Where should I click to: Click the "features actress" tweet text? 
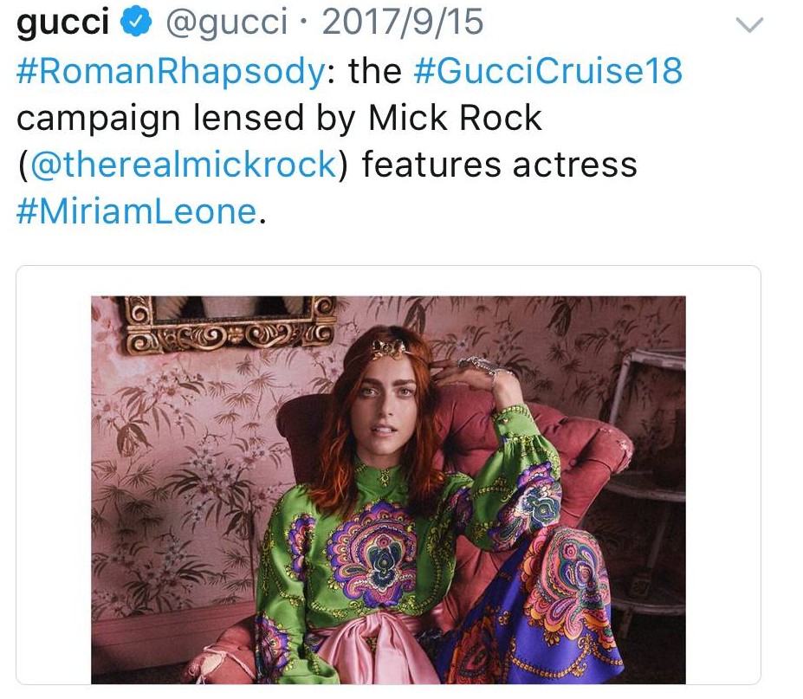[x=499, y=165]
